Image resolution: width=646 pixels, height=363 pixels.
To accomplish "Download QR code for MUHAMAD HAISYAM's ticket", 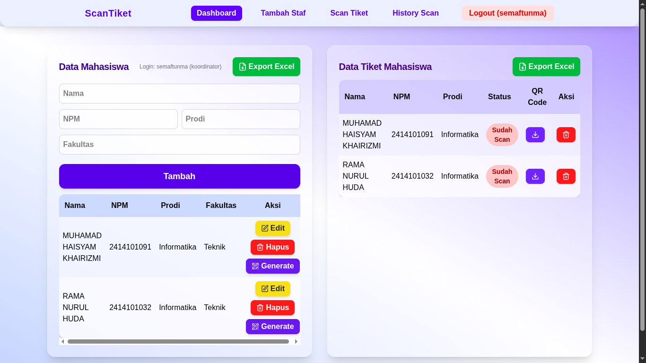I will click(x=535, y=135).
